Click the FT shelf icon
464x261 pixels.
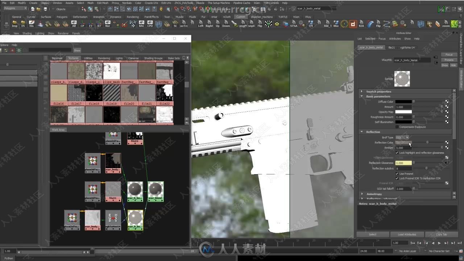(91, 24)
